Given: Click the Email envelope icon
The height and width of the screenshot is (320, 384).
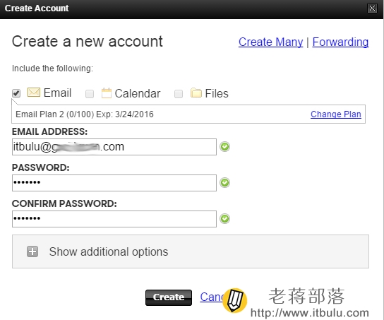Looking at the screenshot, I should (x=34, y=93).
